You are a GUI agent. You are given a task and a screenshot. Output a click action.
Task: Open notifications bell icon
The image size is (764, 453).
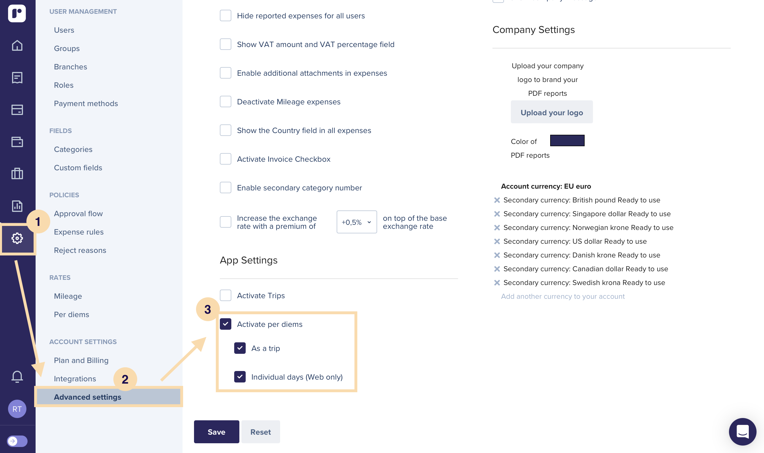[x=17, y=376]
